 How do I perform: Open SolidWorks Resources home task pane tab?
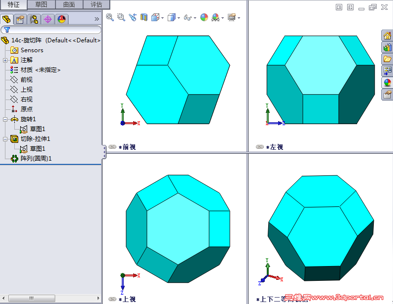click(x=387, y=35)
